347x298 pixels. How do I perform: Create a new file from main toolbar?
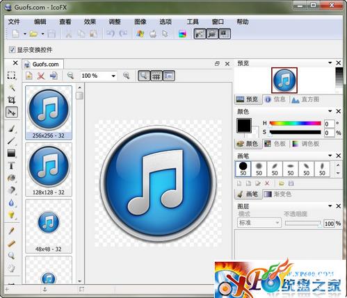click(x=15, y=34)
